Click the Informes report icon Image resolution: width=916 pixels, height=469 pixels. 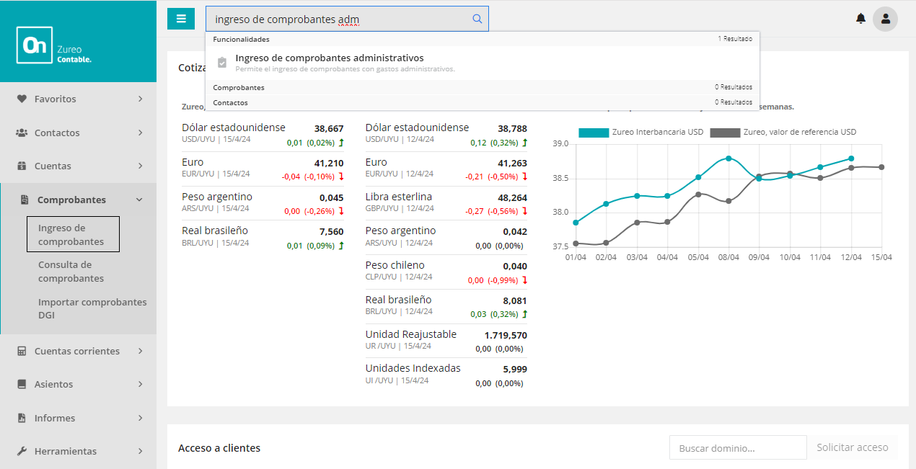(x=22, y=418)
